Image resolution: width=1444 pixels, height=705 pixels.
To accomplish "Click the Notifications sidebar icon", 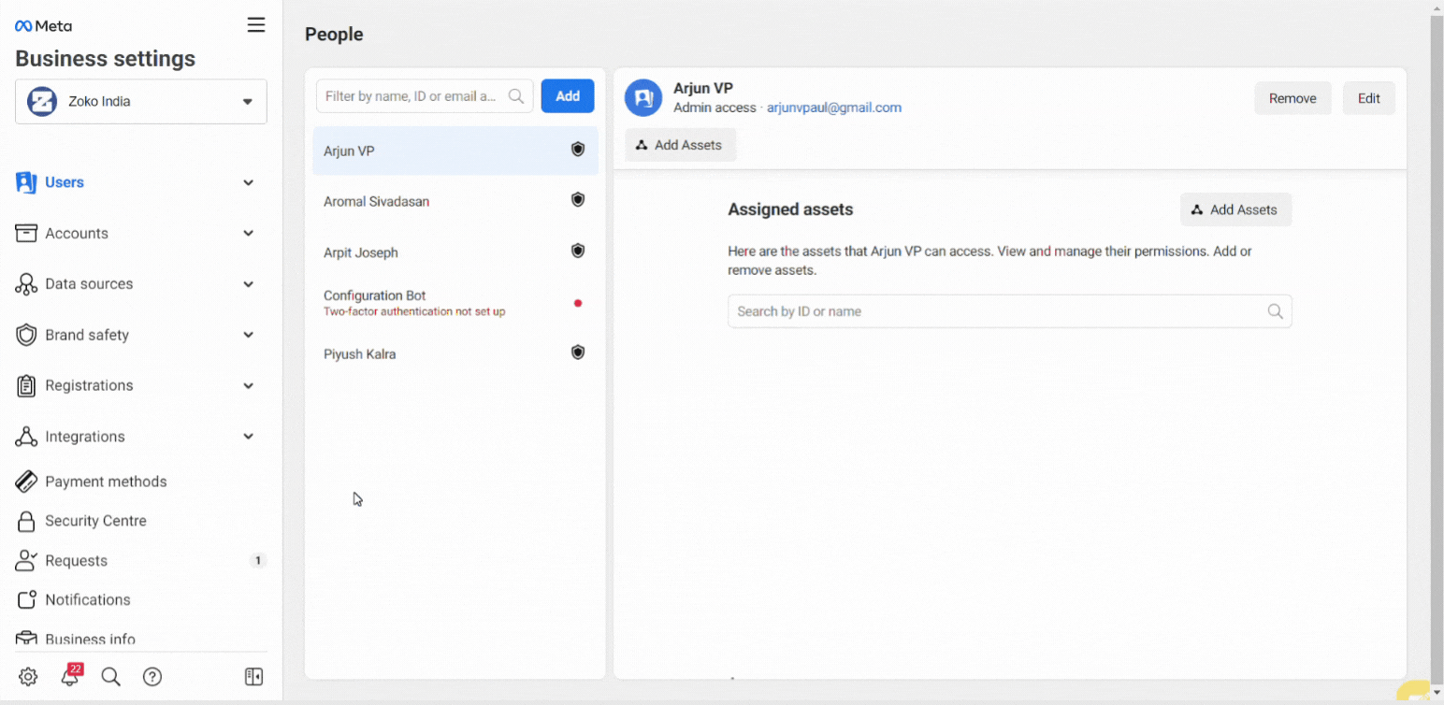I will pyautogui.click(x=26, y=599).
